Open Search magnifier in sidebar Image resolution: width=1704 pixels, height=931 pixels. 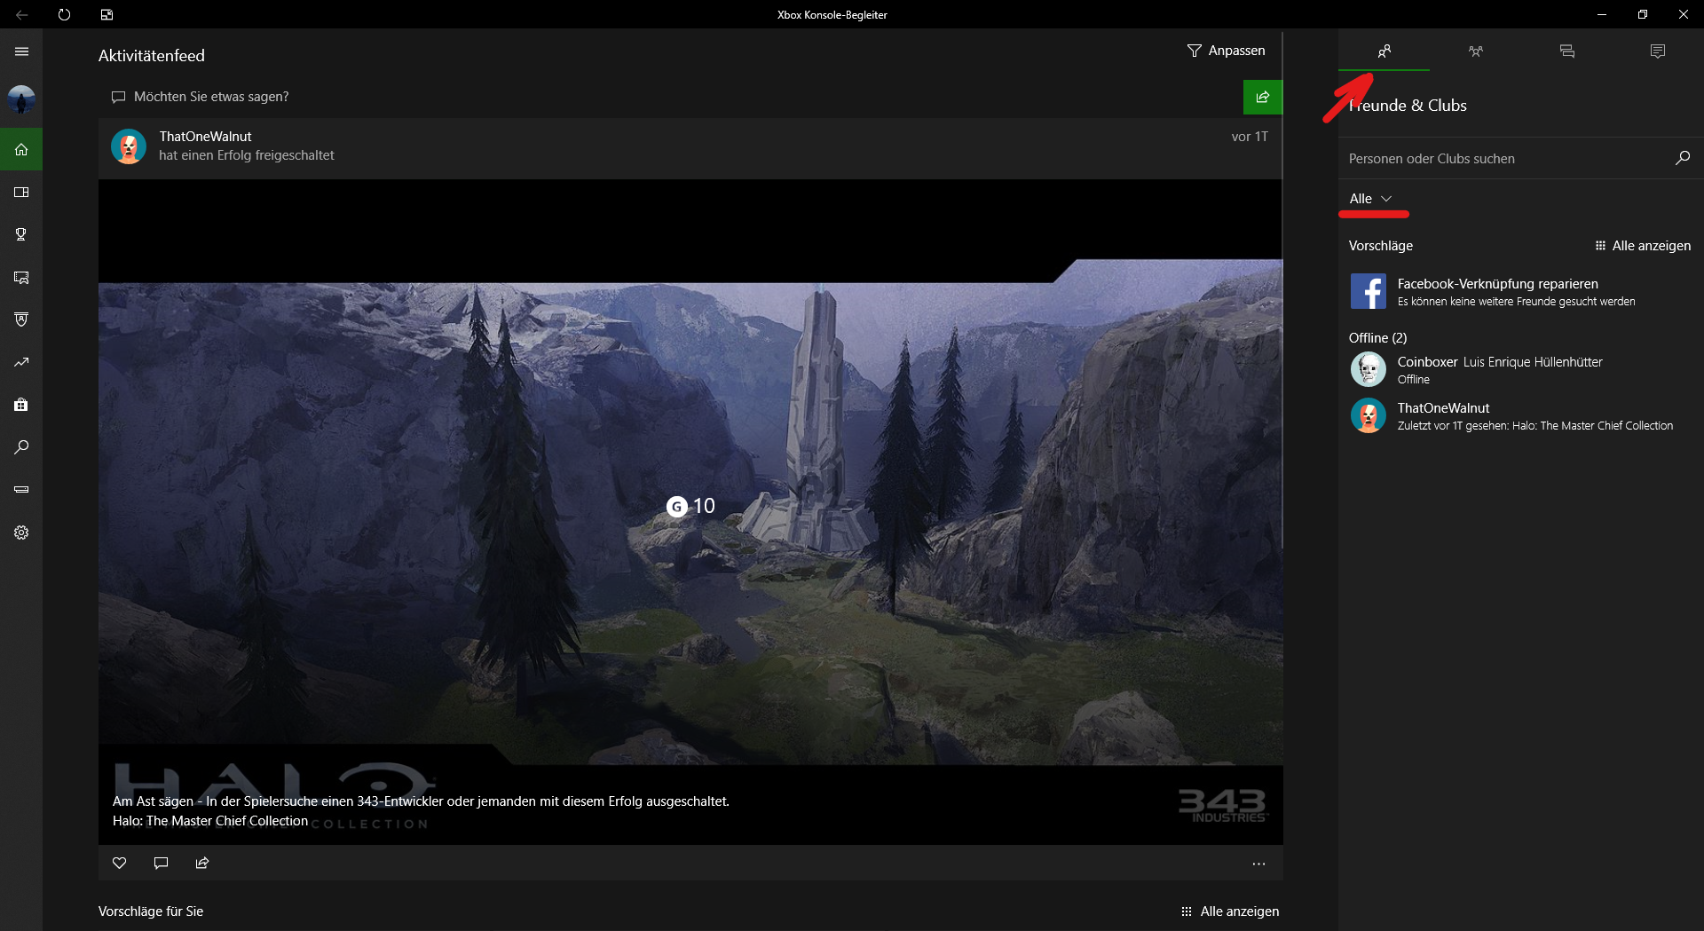tap(21, 447)
